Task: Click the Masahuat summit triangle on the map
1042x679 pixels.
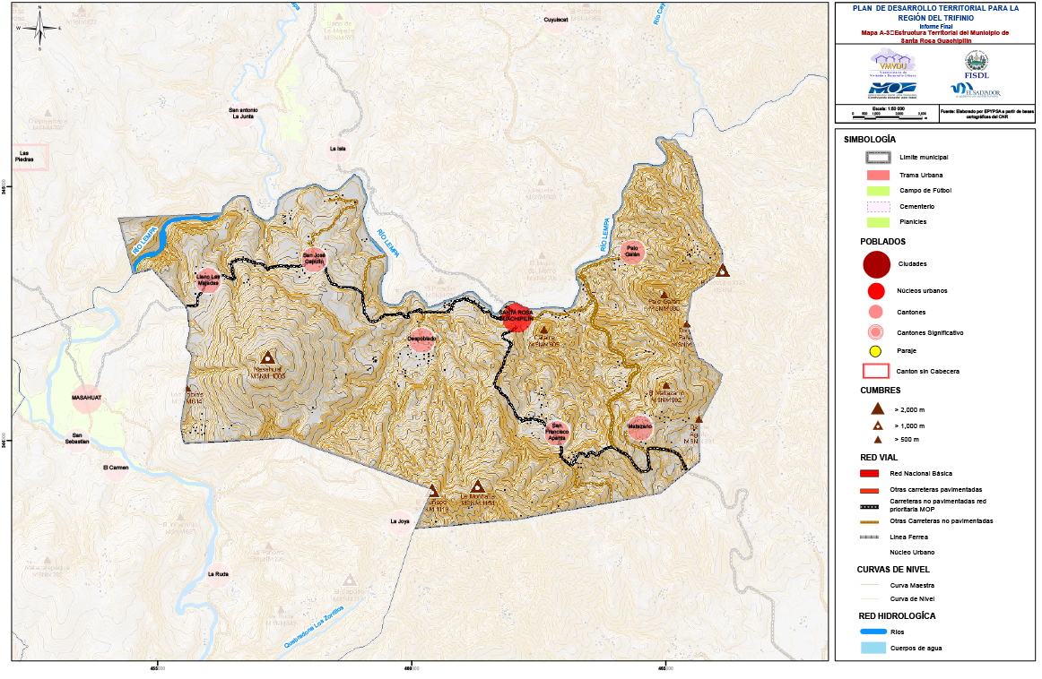Action: pos(268,357)
